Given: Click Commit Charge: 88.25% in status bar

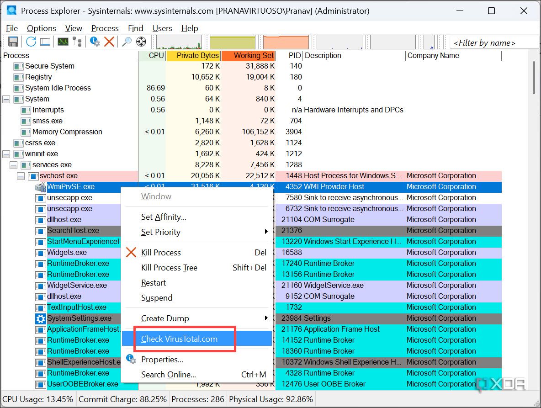Looking at the screenshot, I should (122, 399).
